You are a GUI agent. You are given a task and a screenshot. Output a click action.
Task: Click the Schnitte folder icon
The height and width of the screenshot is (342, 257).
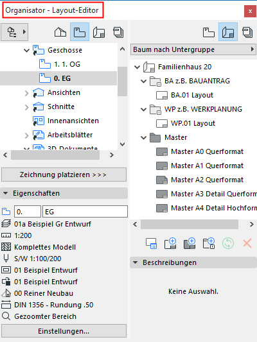(x=39, y=107)
